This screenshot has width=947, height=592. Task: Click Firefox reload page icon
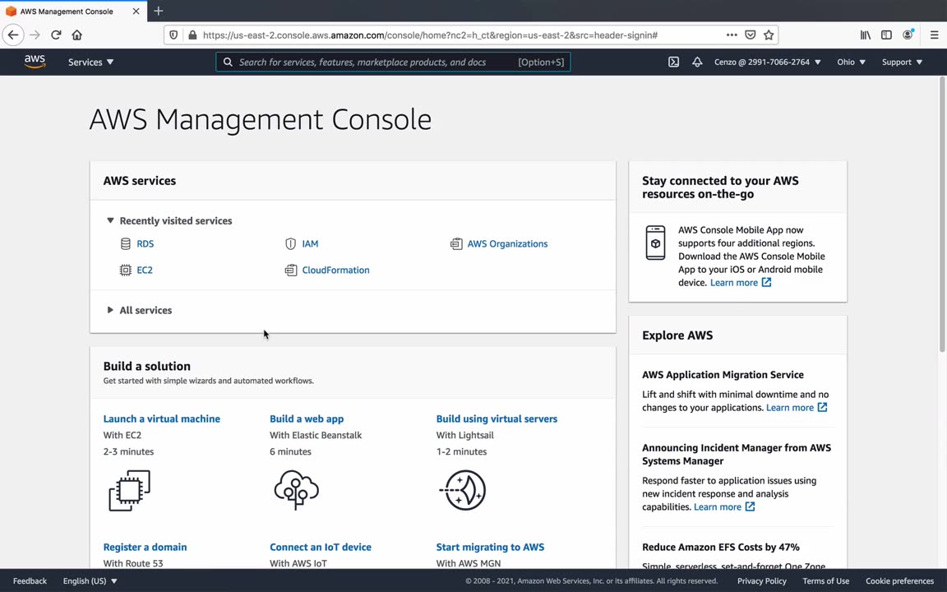pos(56,35)
